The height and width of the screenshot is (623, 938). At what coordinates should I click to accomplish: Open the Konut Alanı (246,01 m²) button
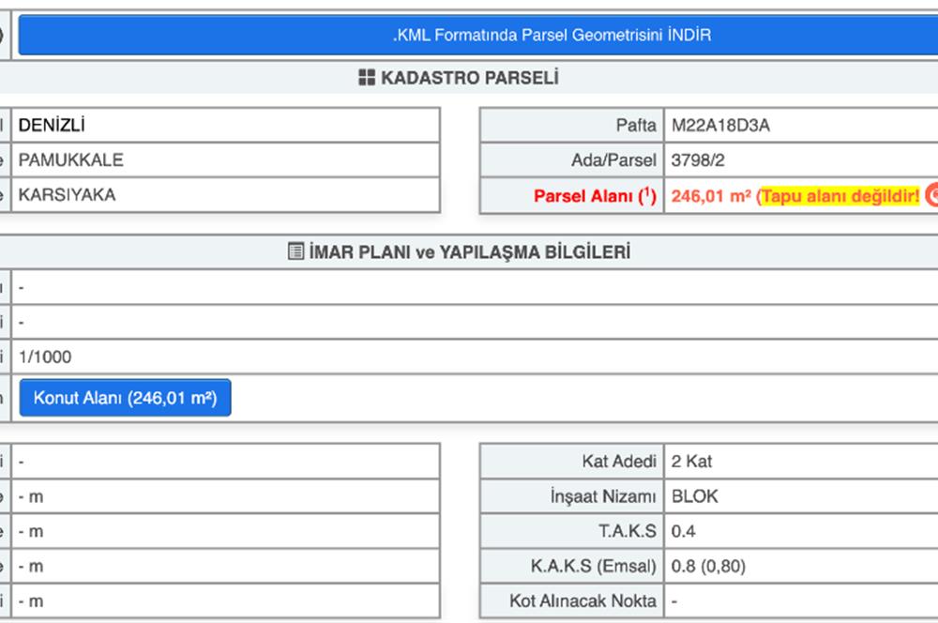point(125,398)
